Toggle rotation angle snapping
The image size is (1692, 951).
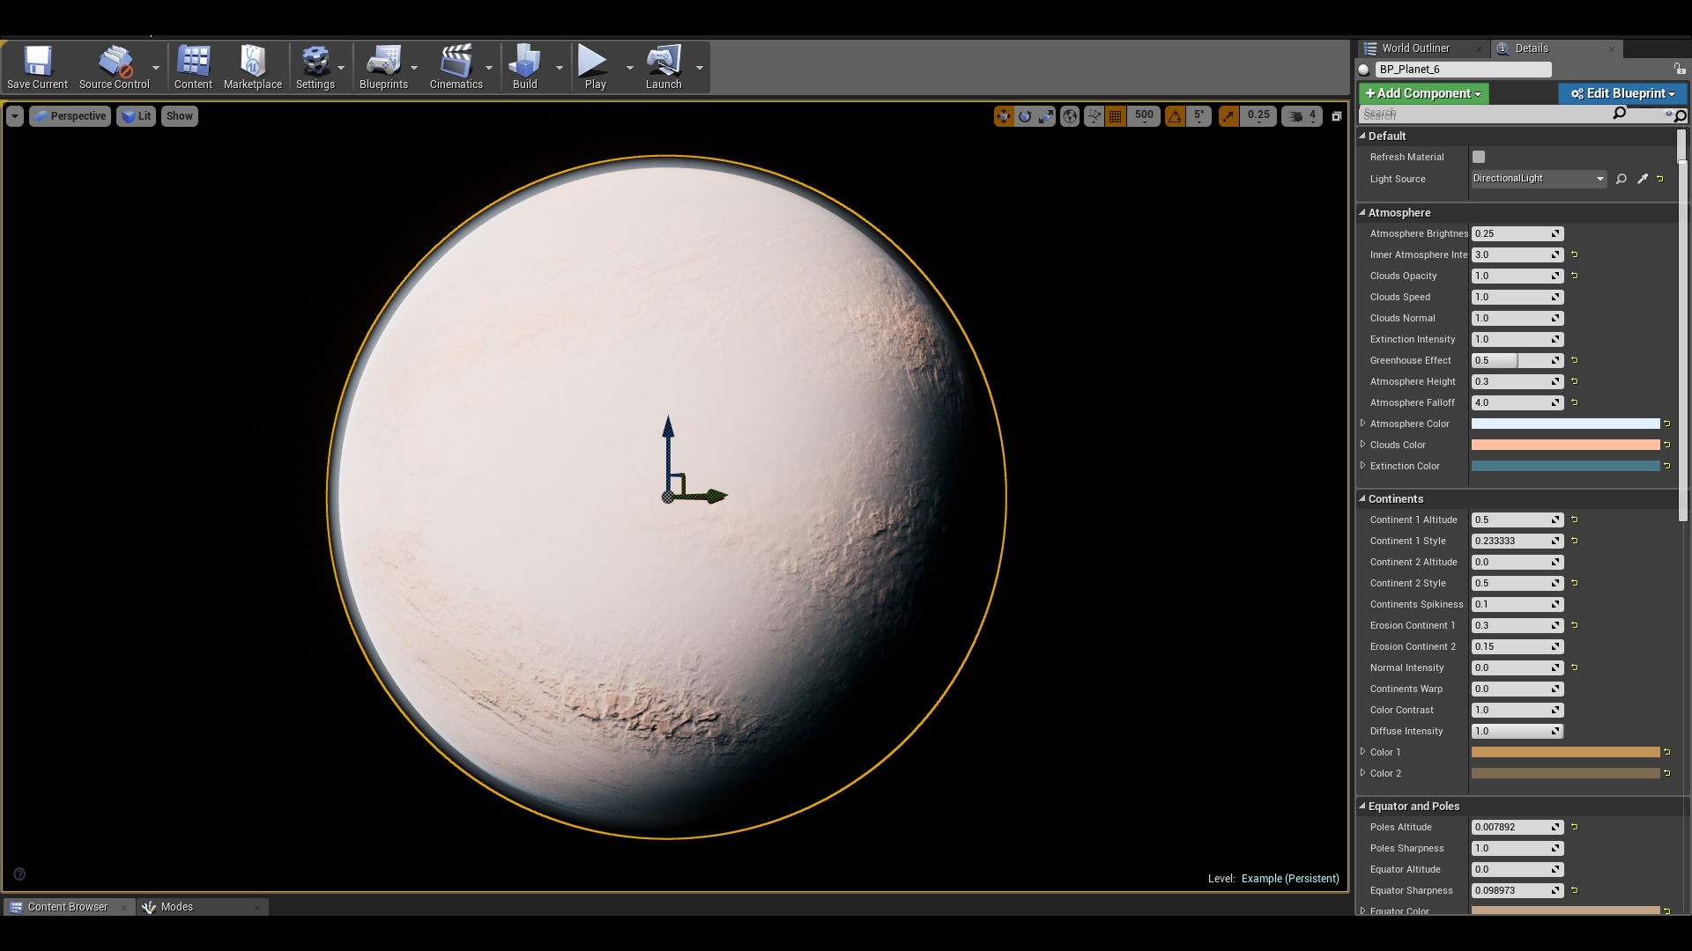pos(1175,116)
